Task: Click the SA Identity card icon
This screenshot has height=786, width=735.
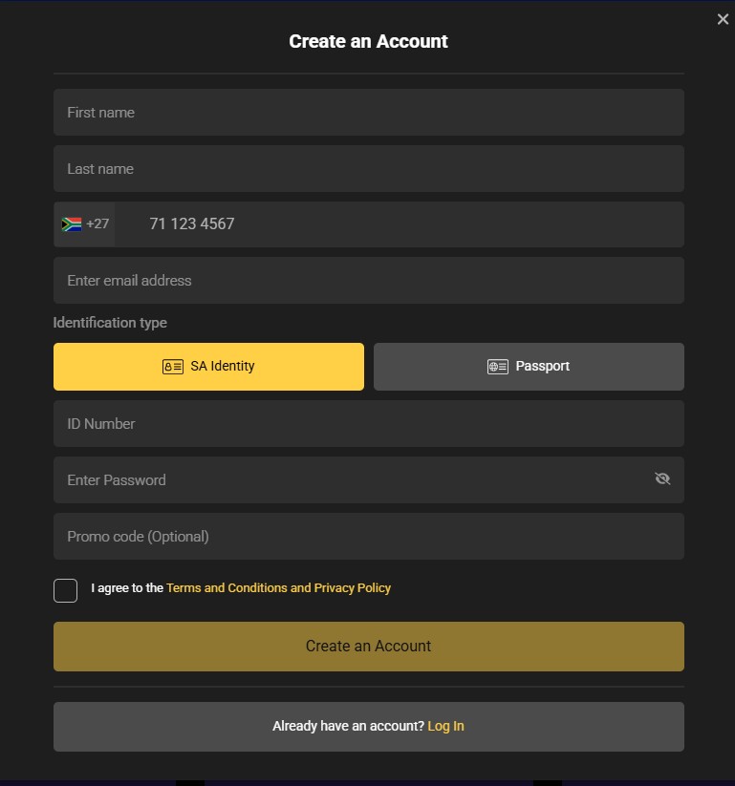Action: point(173,367)
